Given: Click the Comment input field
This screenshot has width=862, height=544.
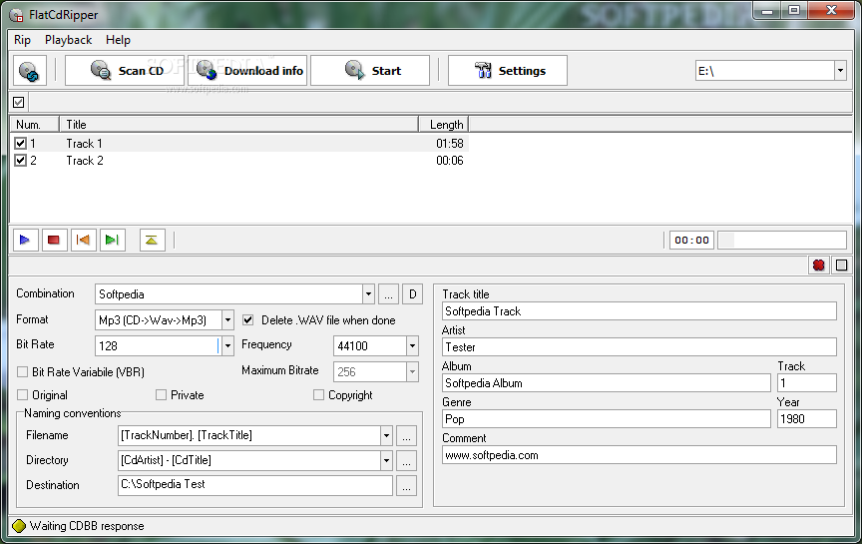Looking at the screenshot, I should tap(640, 455).
